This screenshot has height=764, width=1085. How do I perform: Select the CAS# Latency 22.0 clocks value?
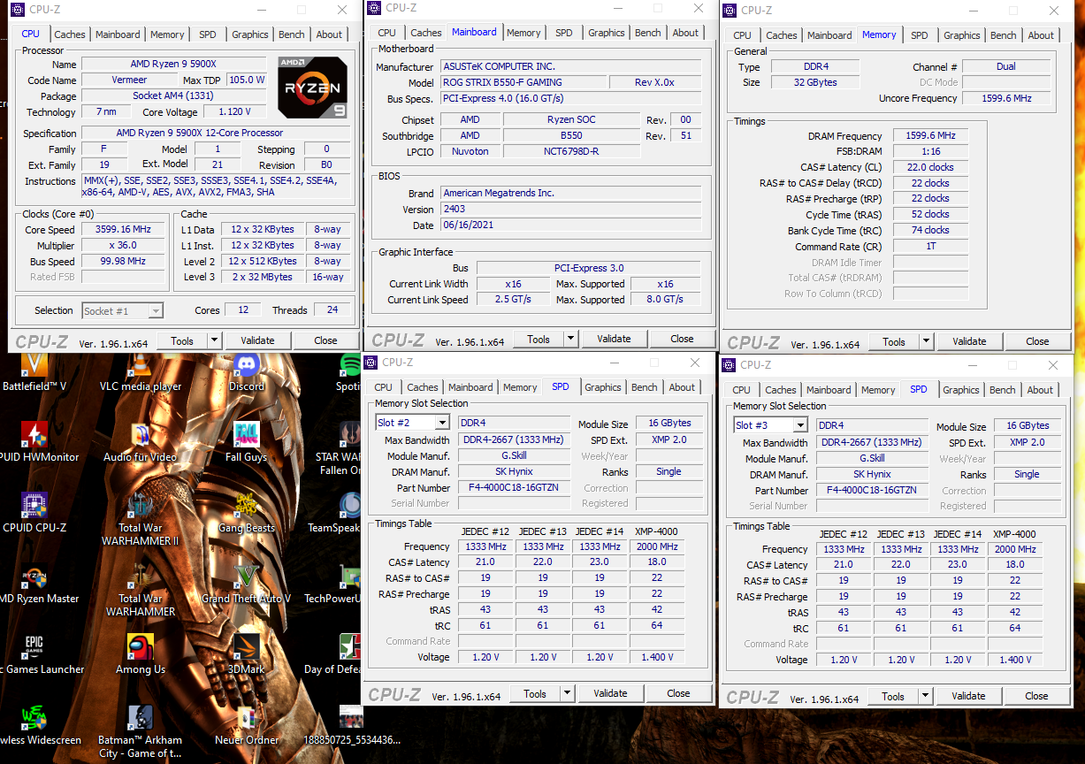[929, 167]
